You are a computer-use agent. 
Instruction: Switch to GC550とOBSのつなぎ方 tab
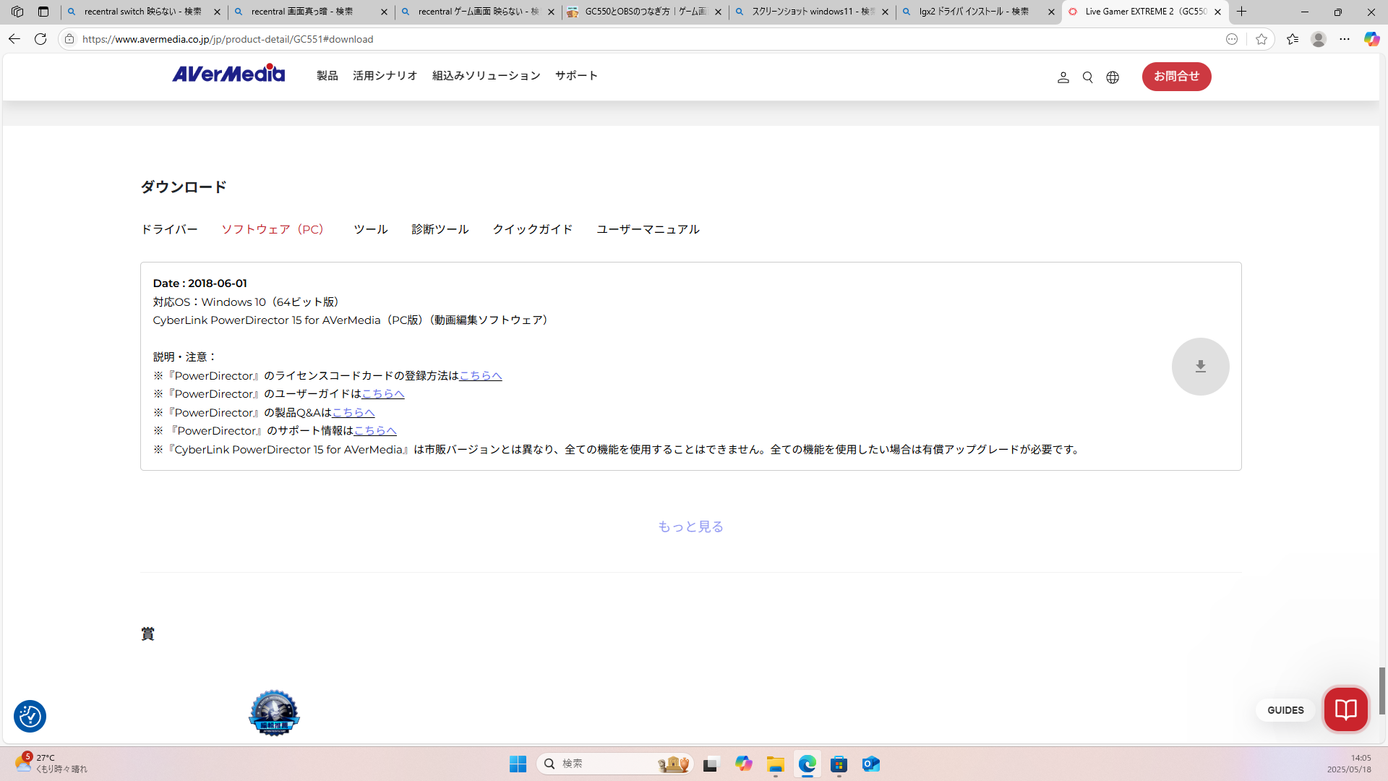click(645, 12)
